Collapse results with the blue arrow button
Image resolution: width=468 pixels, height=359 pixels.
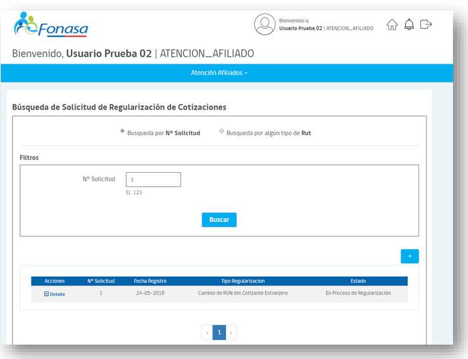pos(409,256)
